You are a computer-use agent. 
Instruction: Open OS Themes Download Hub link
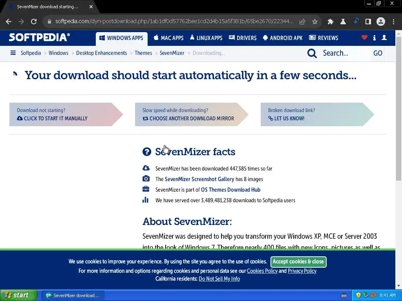230,190
